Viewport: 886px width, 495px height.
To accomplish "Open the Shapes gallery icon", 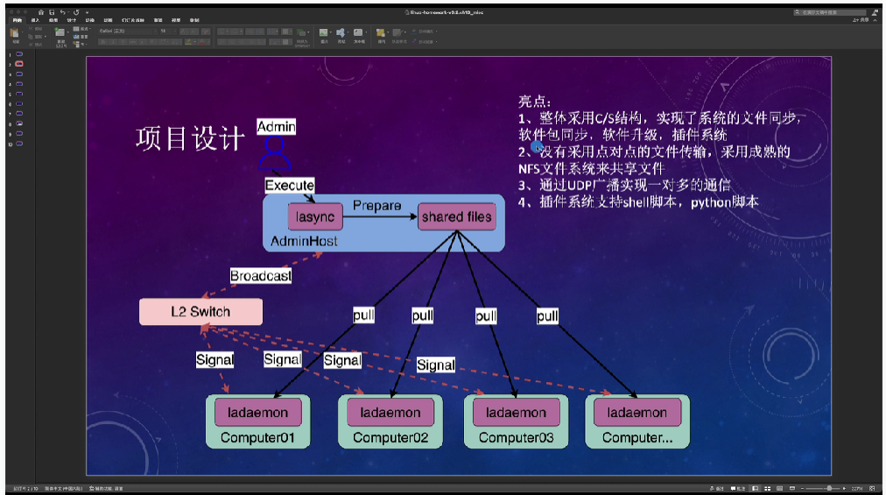I will [x=341, y=33].
